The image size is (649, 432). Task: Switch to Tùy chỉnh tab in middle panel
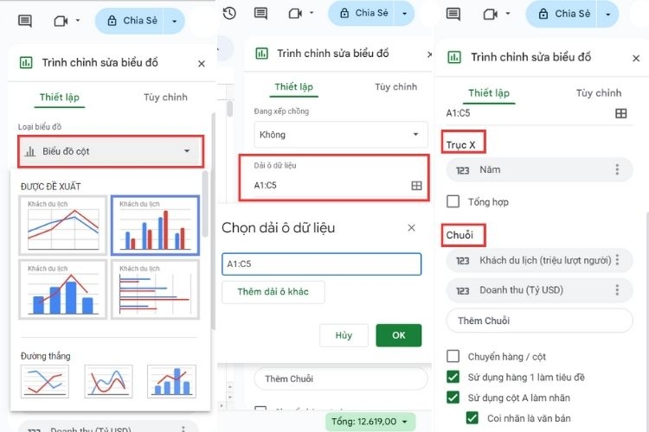396,86
